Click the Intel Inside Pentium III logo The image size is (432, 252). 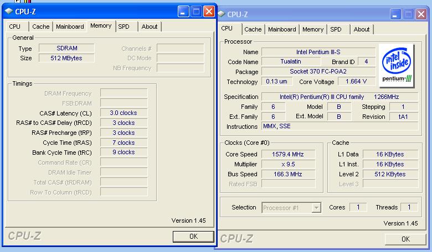click(397, 66)
